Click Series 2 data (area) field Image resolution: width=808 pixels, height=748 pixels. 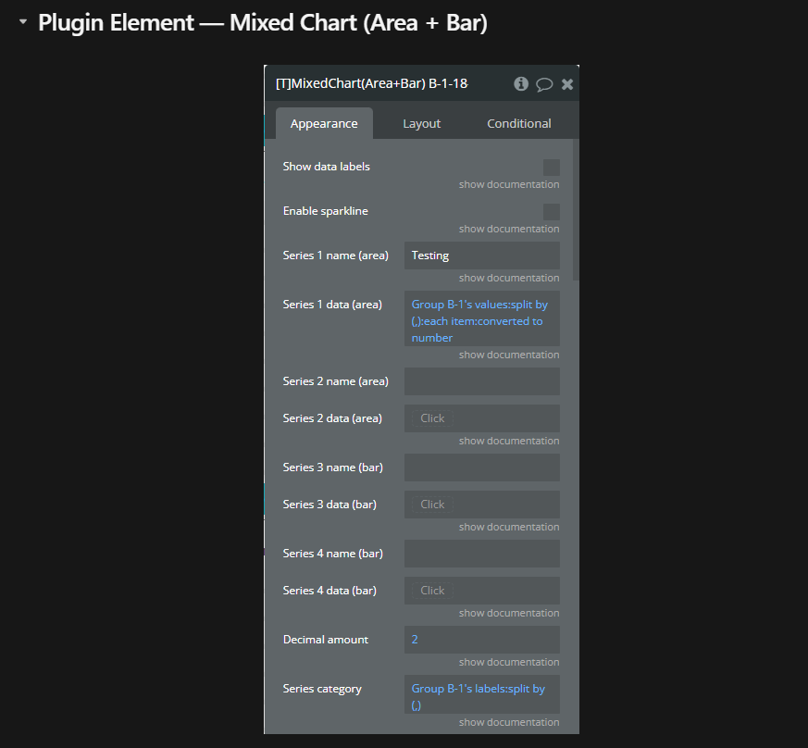pos(481,418)
